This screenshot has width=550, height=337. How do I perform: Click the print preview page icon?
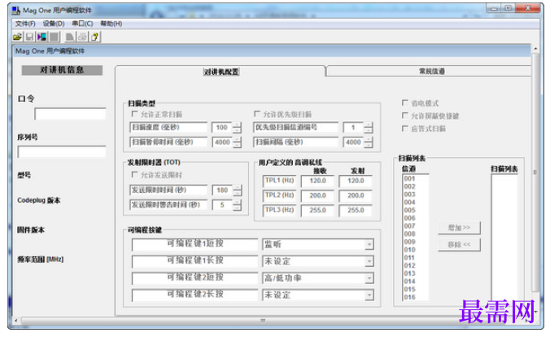(x=70, y=37)
